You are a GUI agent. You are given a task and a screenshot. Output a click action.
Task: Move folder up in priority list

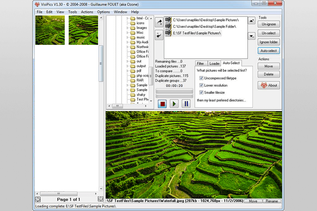pos(251,21)
